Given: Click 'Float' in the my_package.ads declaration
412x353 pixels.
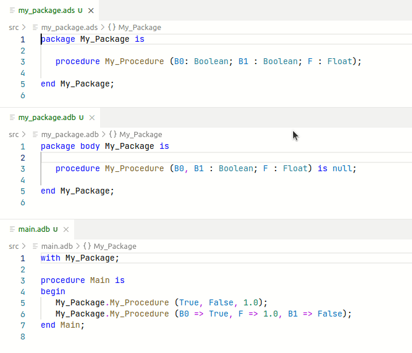Looking at the screenshot, I should (x=340, y=61).
